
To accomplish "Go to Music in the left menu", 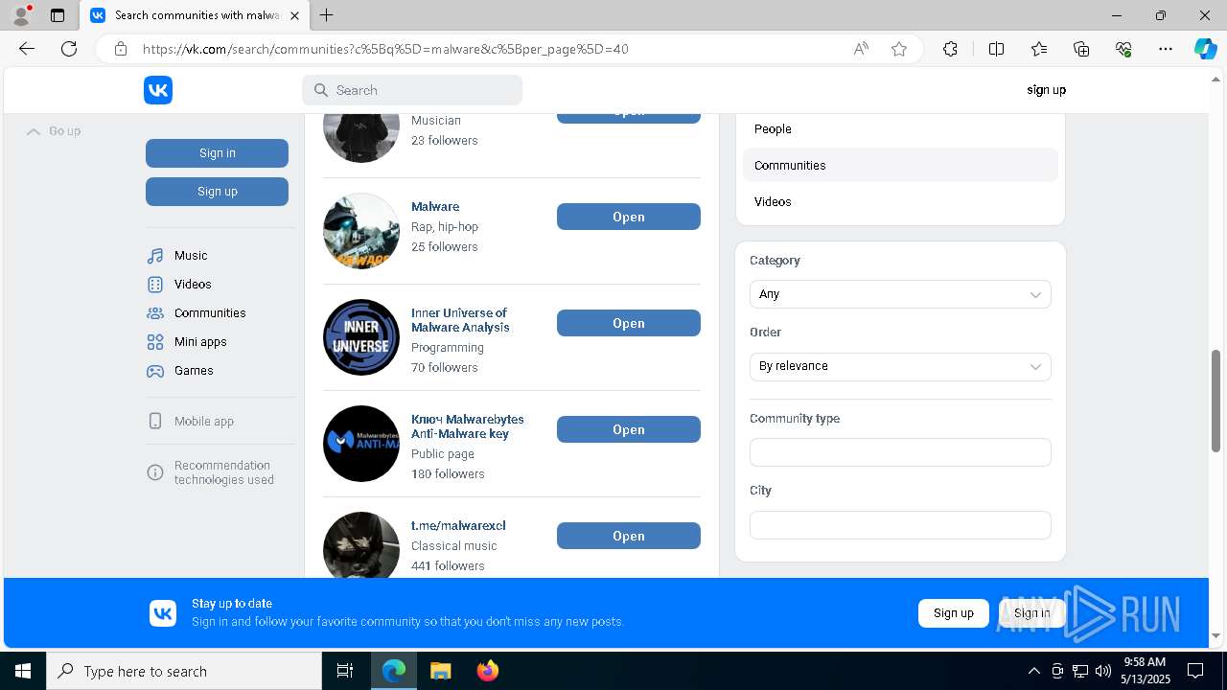I will [191, 256].
